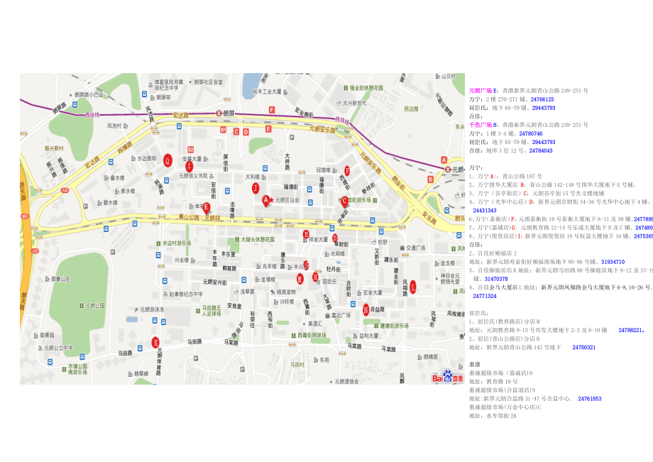Select phone number 24761853 link

tap(589, 399)
